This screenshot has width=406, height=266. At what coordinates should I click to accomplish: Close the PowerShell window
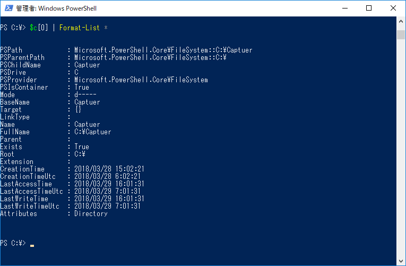click(x=393, y=8)
